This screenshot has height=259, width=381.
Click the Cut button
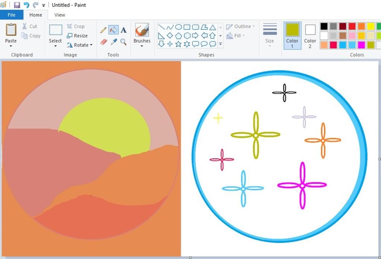(x=30, y=26)
